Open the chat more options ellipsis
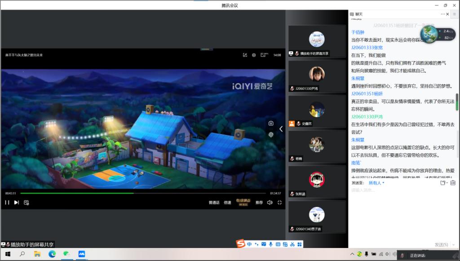 click(443, 14)
